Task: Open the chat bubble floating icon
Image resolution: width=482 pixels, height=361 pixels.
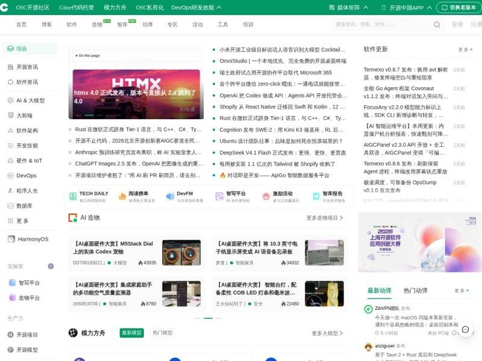Action: [465, 329]
